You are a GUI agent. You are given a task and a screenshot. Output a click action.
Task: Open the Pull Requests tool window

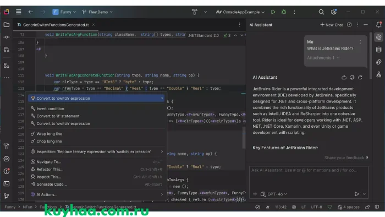click(x=7, y=50)
